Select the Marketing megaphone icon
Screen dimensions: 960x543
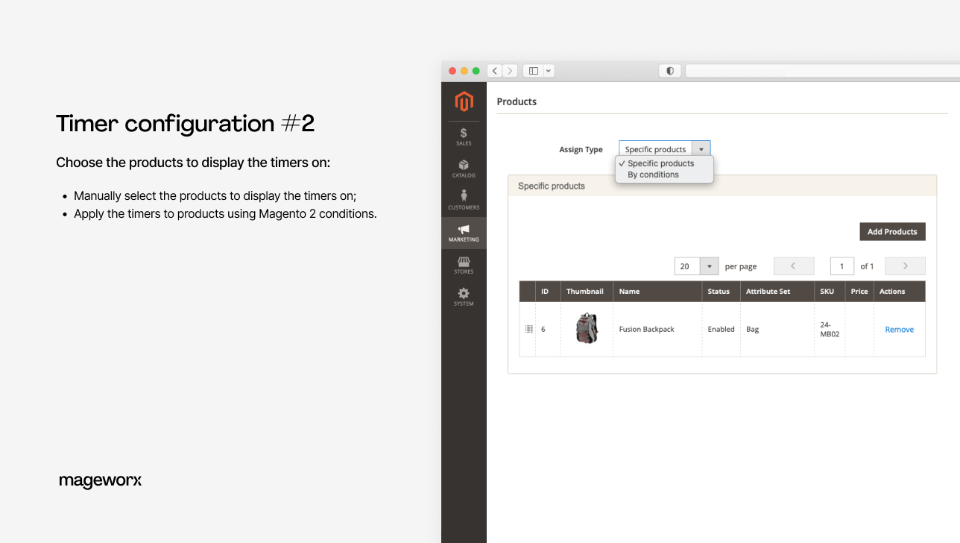(464, 232)
